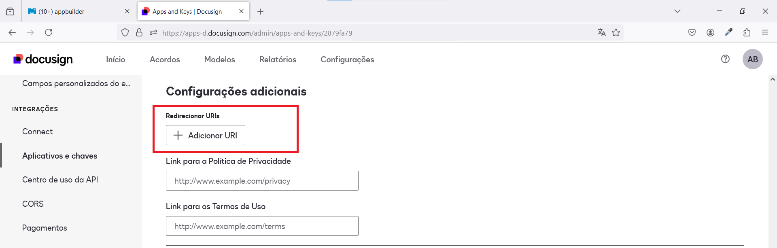The height and width of the screenshot is (248, 777).
Task: Open the Firefox extensions icon
Action: click(x=747, y=33)
